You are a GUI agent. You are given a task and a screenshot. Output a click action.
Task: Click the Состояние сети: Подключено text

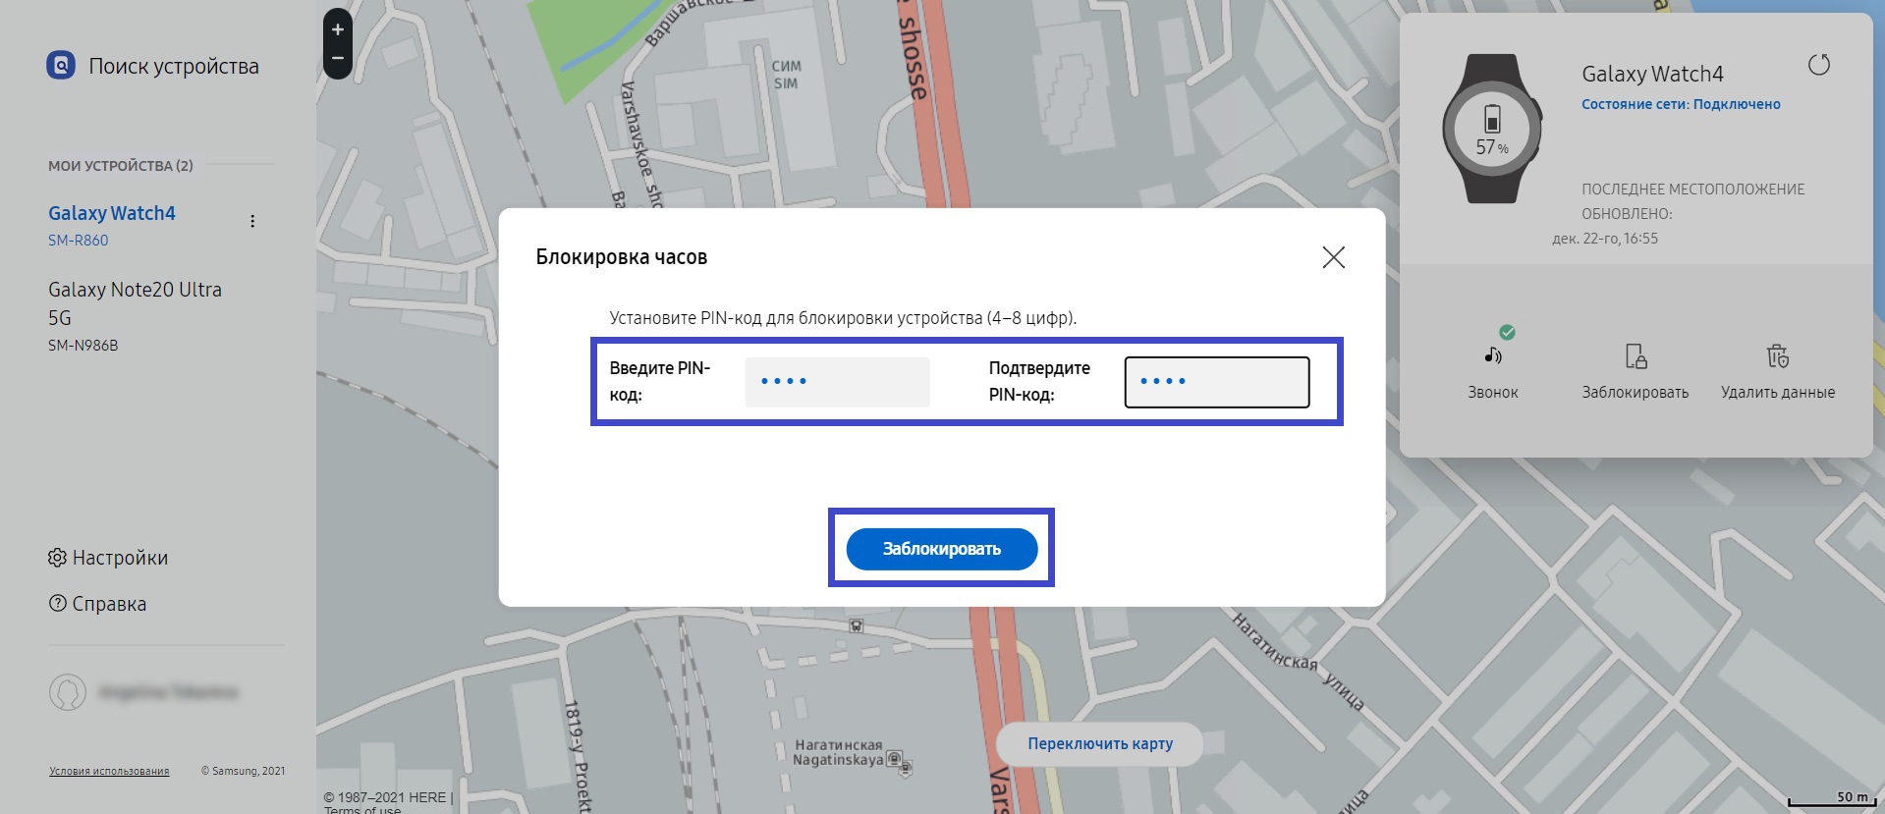click(x=1681, y=104)
